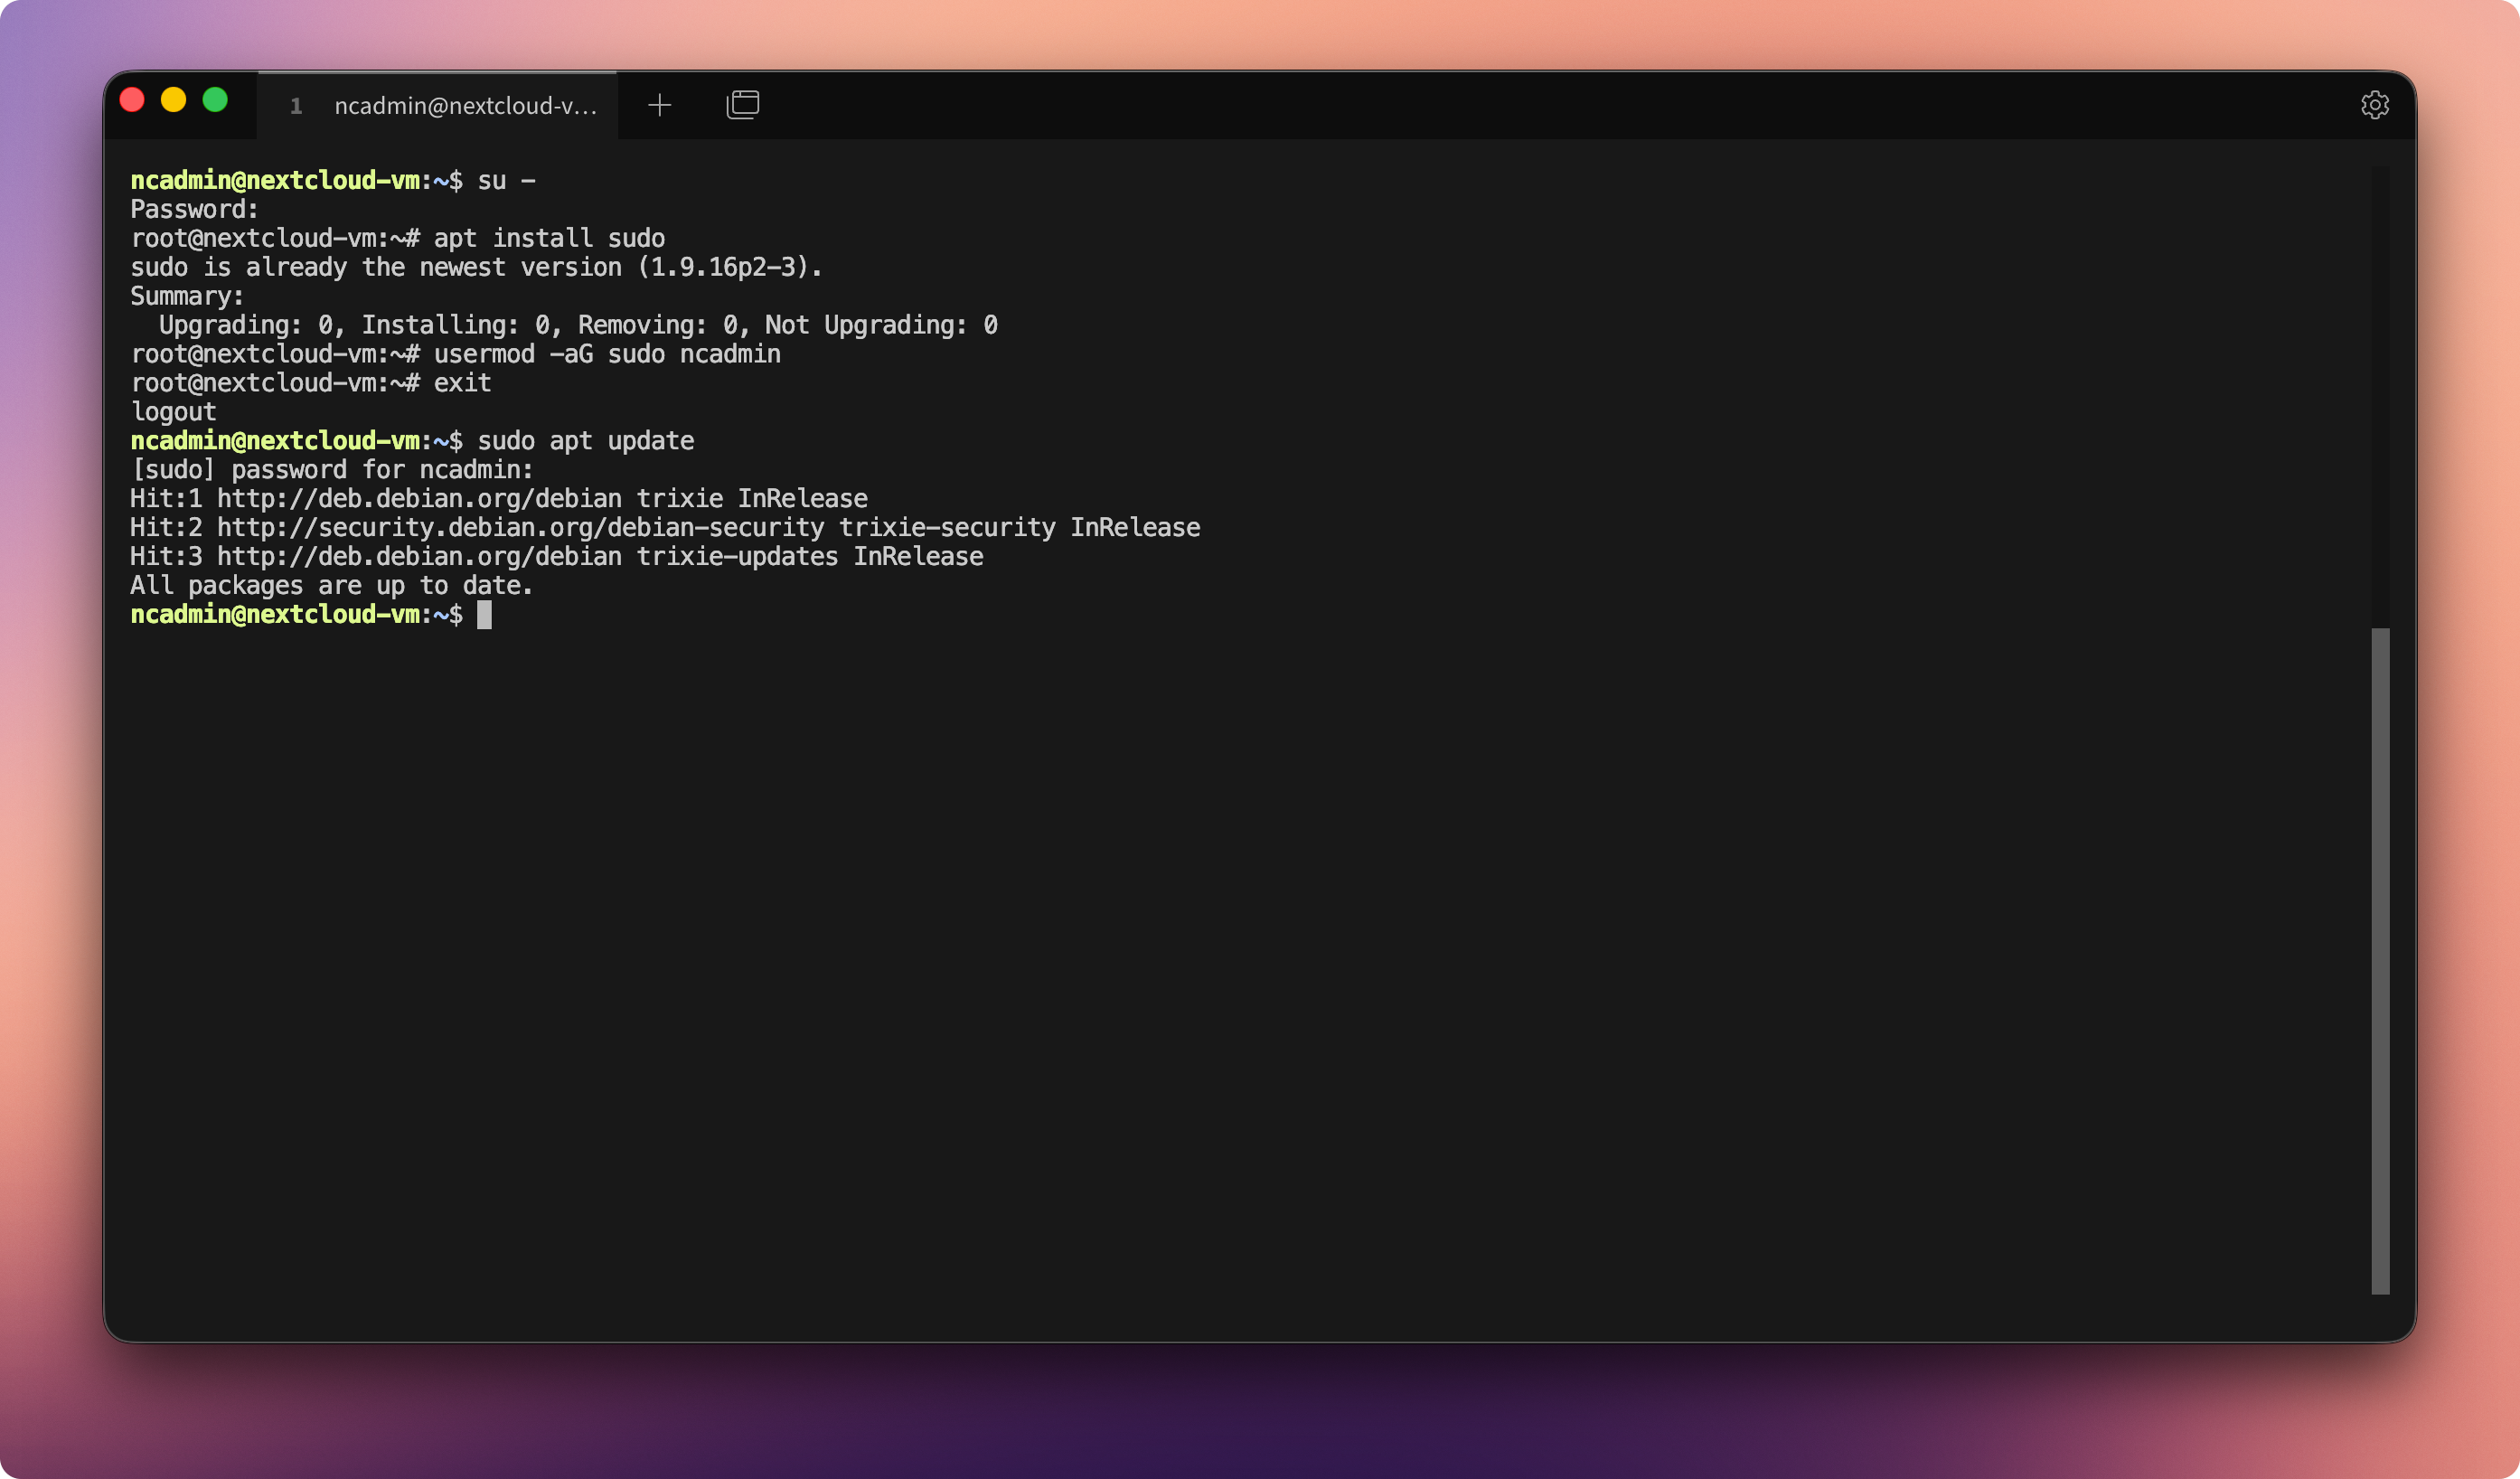The width and height of the screenshot is (2520, 1479).
Task: Open a new terminal tab with plus
Action: [659, 105]
